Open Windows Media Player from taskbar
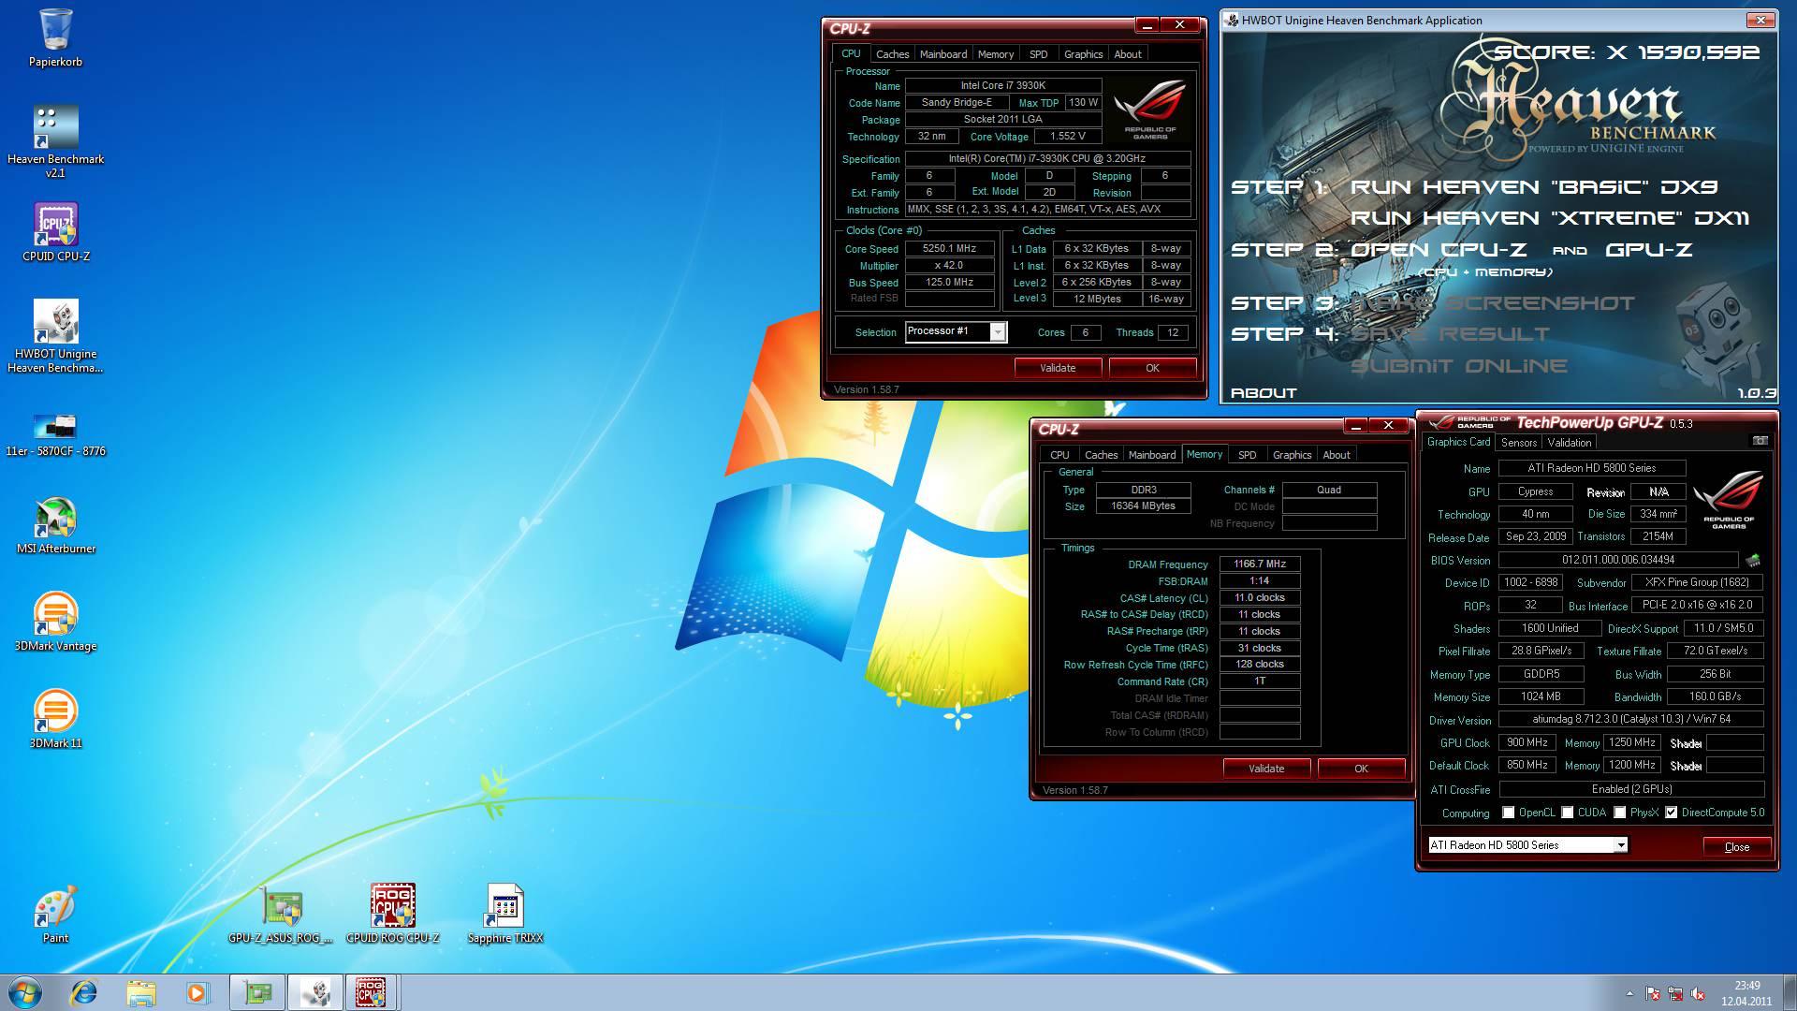The width and height of the screenshot is (1797, 1011). 197,992
